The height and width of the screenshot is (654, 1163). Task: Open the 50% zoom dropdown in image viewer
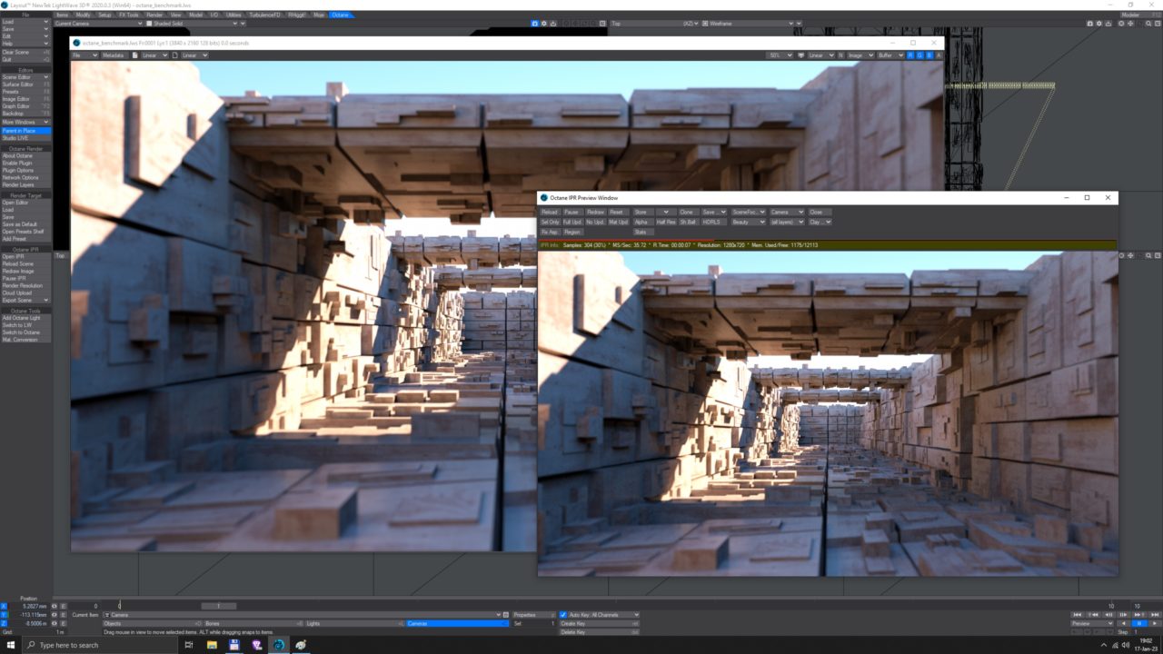click(780, 55)
